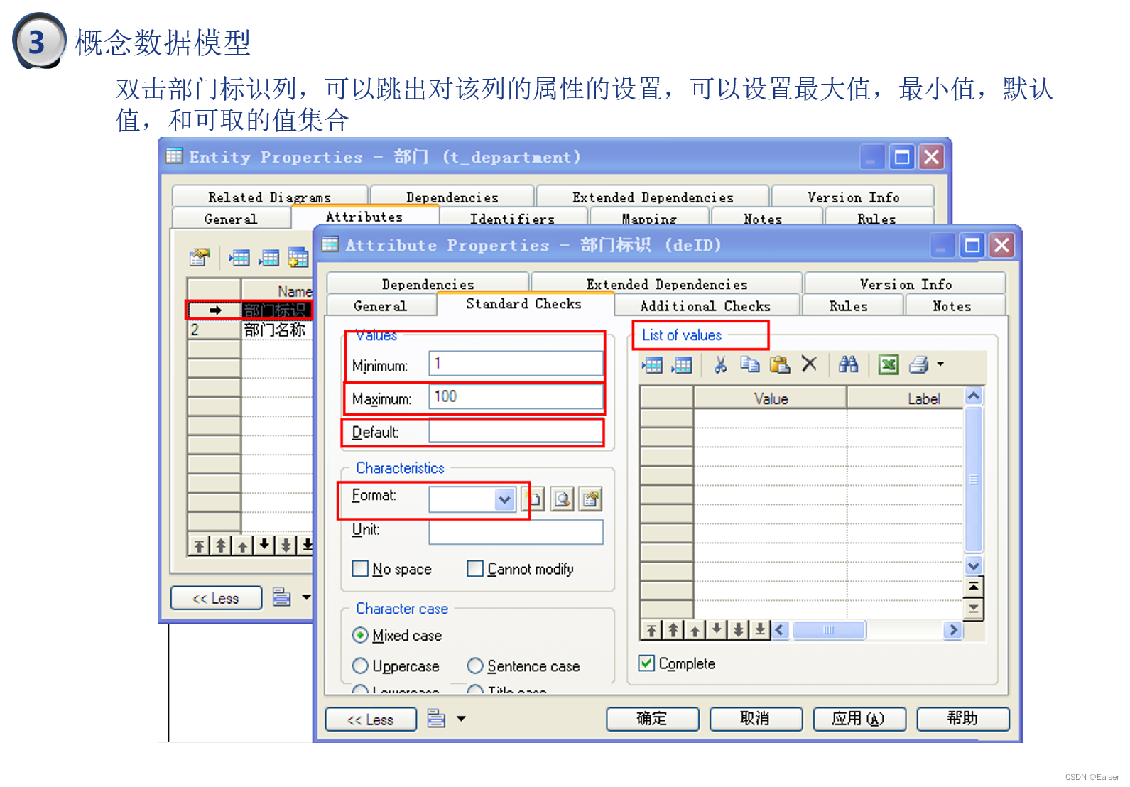The width and height of the screenshot is (1130, 787).
Task: Click move-to-bottom arrow under values grid
Action: click(x=760, y=630)
